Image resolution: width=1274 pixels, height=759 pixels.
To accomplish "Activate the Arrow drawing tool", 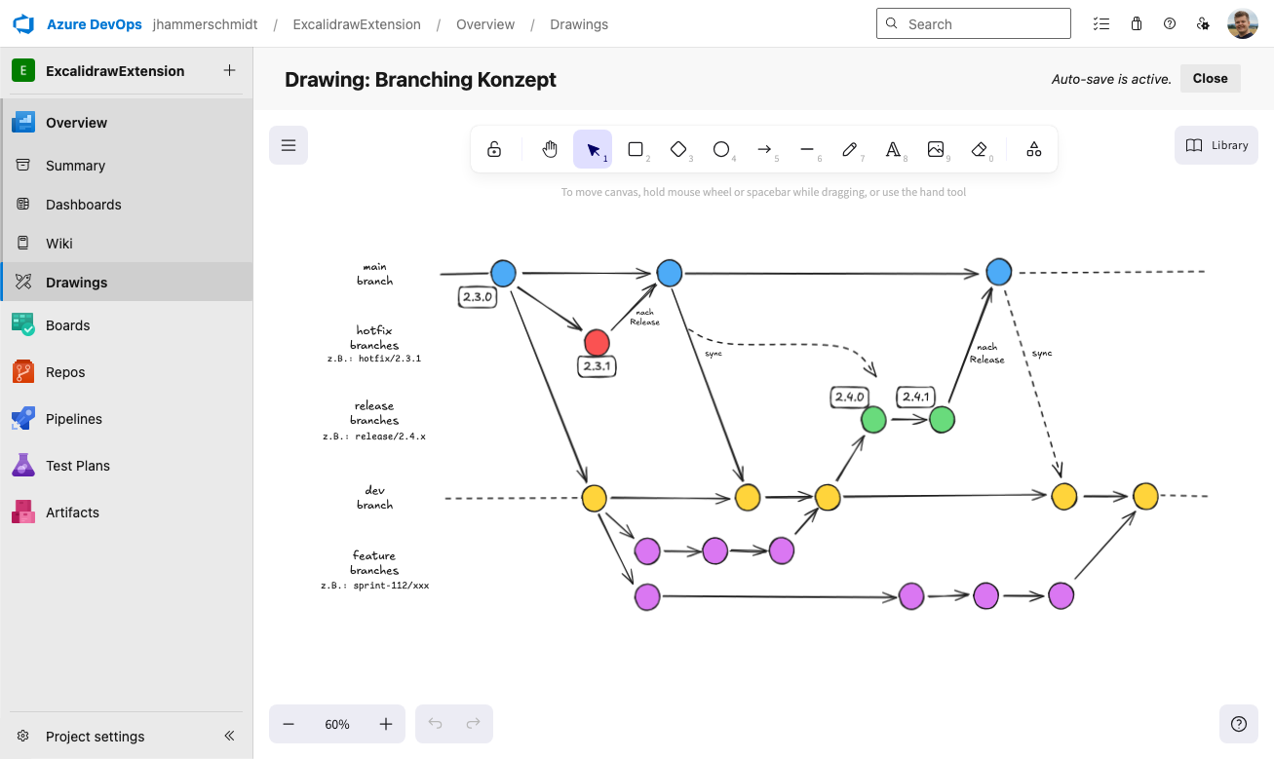I will click(x=764, y=148).
